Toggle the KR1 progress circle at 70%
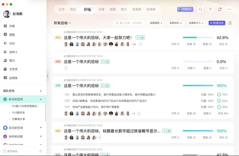The width and height of the screenshot is (239, 156). pyautogui.click(x=219, y=94)
